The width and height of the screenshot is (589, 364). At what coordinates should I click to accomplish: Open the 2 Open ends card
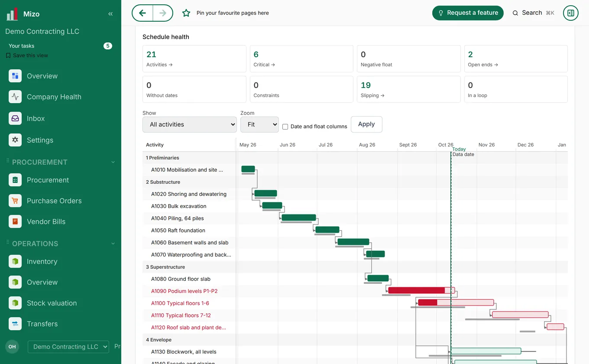click(516, 58)
